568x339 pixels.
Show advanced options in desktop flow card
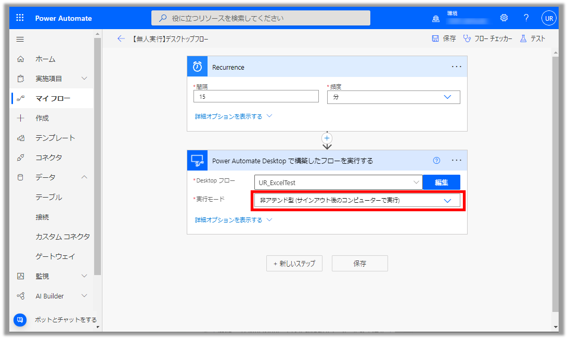pos(233,220)
